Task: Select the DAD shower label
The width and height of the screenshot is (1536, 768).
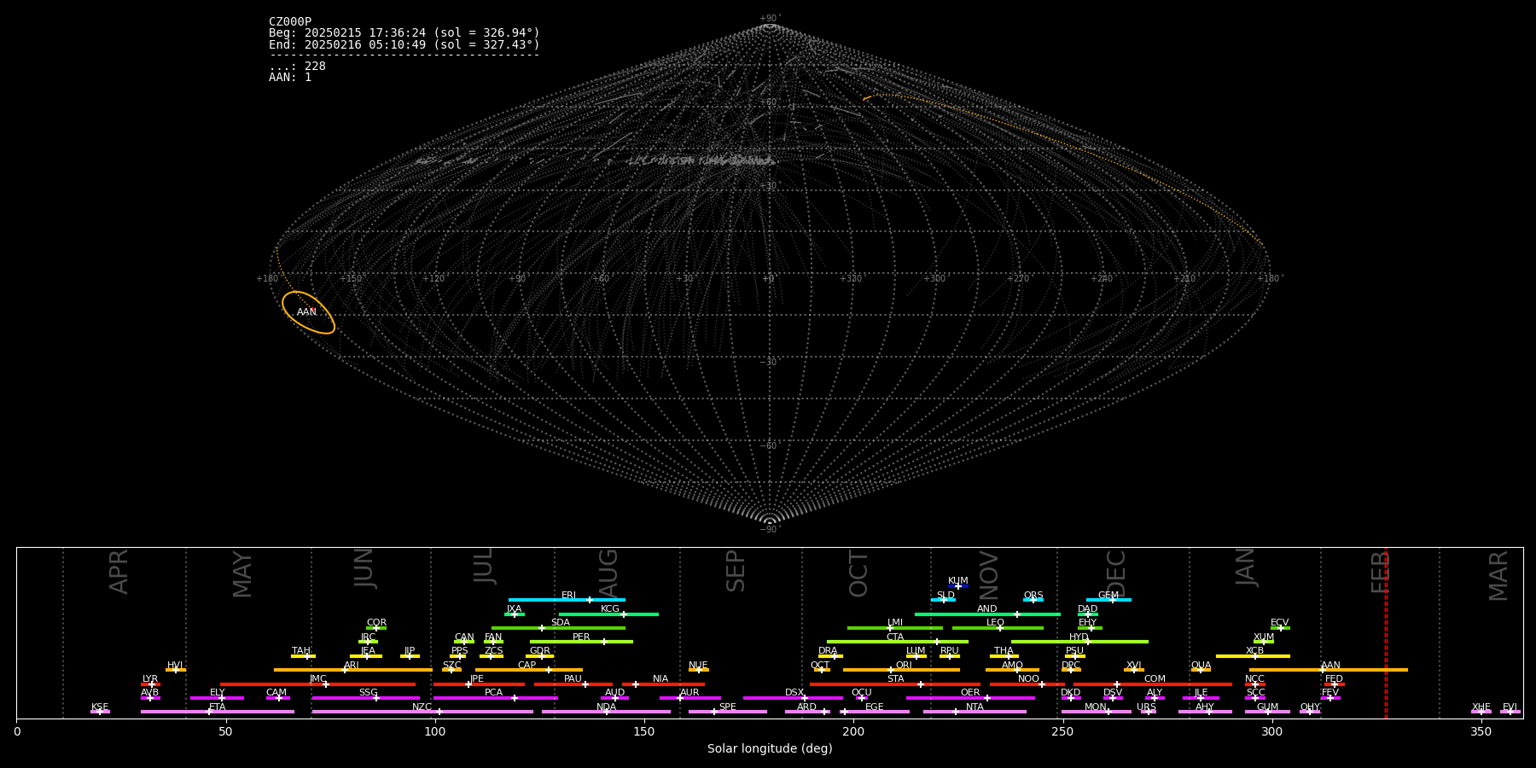Action: (1088, 609)
